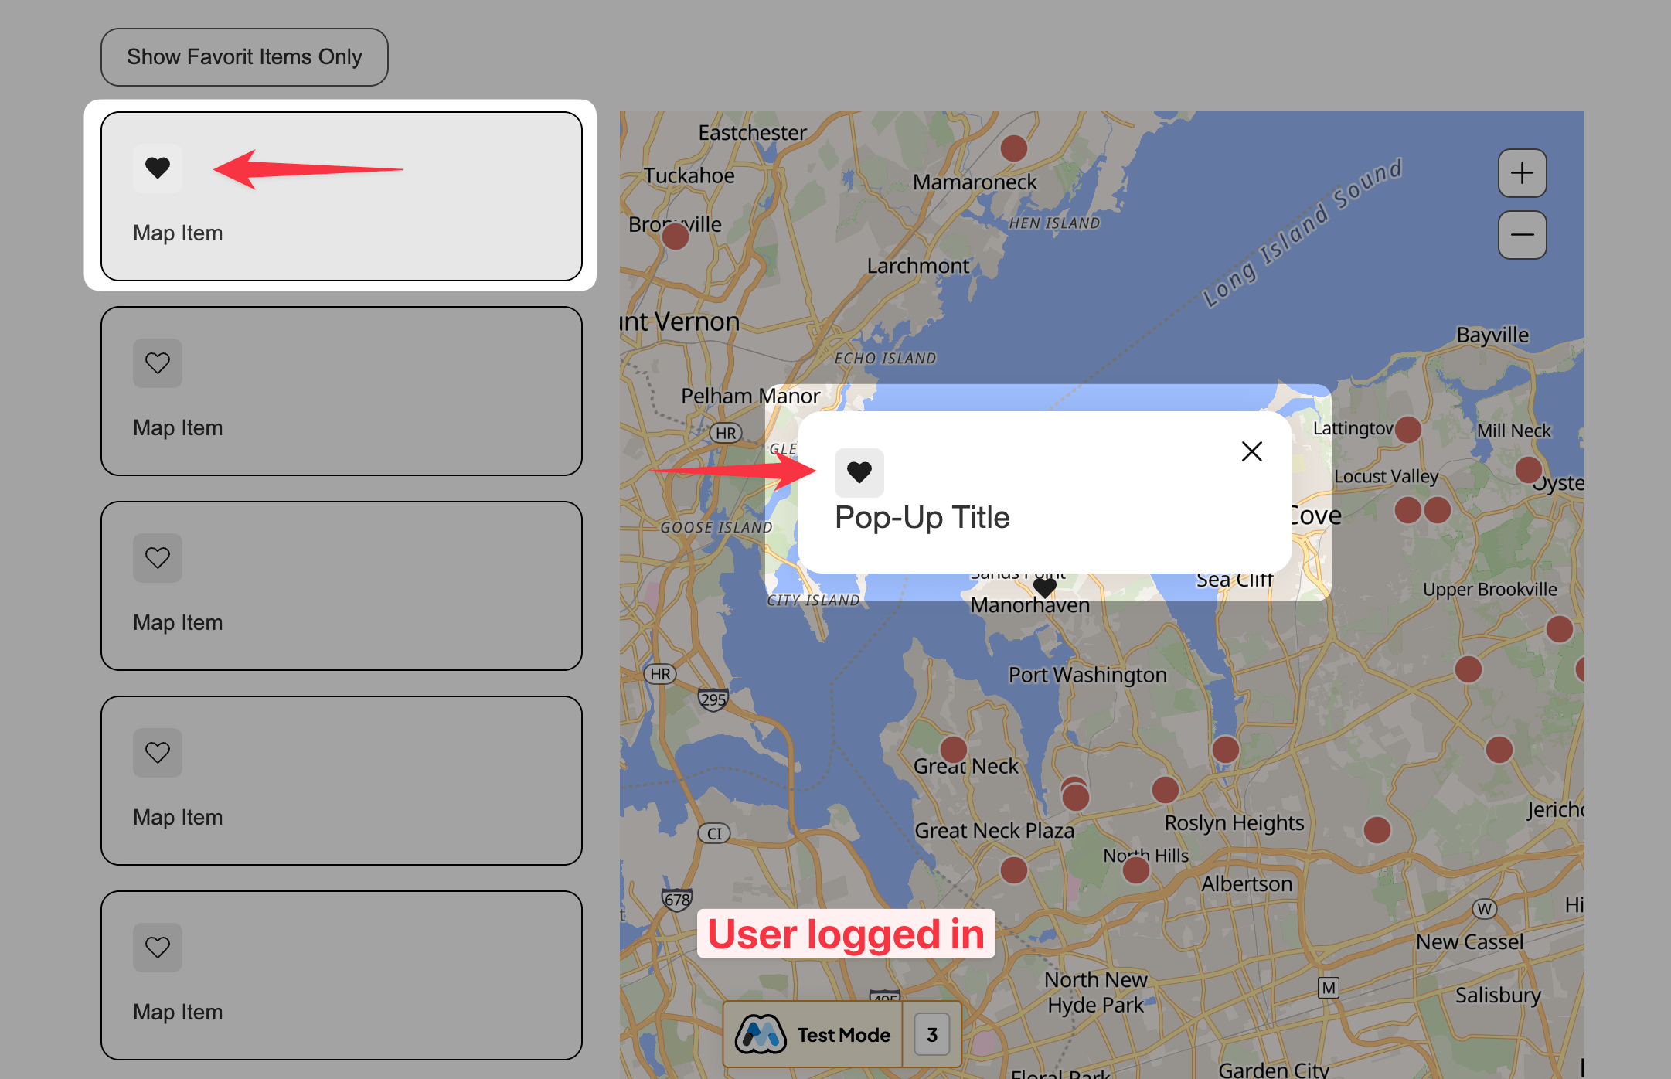1671x1079 pixels.
Task: Open the fourth Map Item label
Action: pos(178,818)
